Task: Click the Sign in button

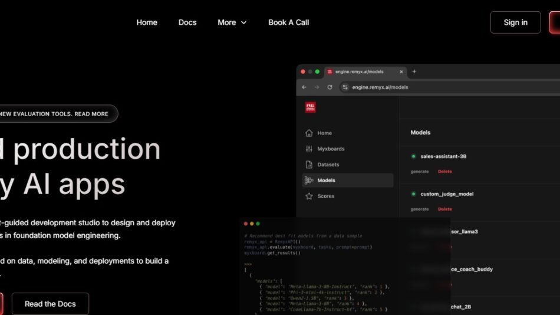Action: [x=515, y=22]
